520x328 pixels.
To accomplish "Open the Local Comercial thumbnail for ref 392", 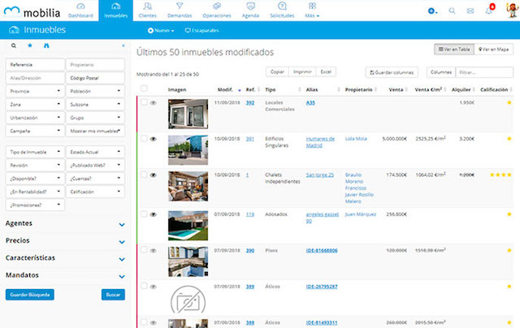I will 188,114.
